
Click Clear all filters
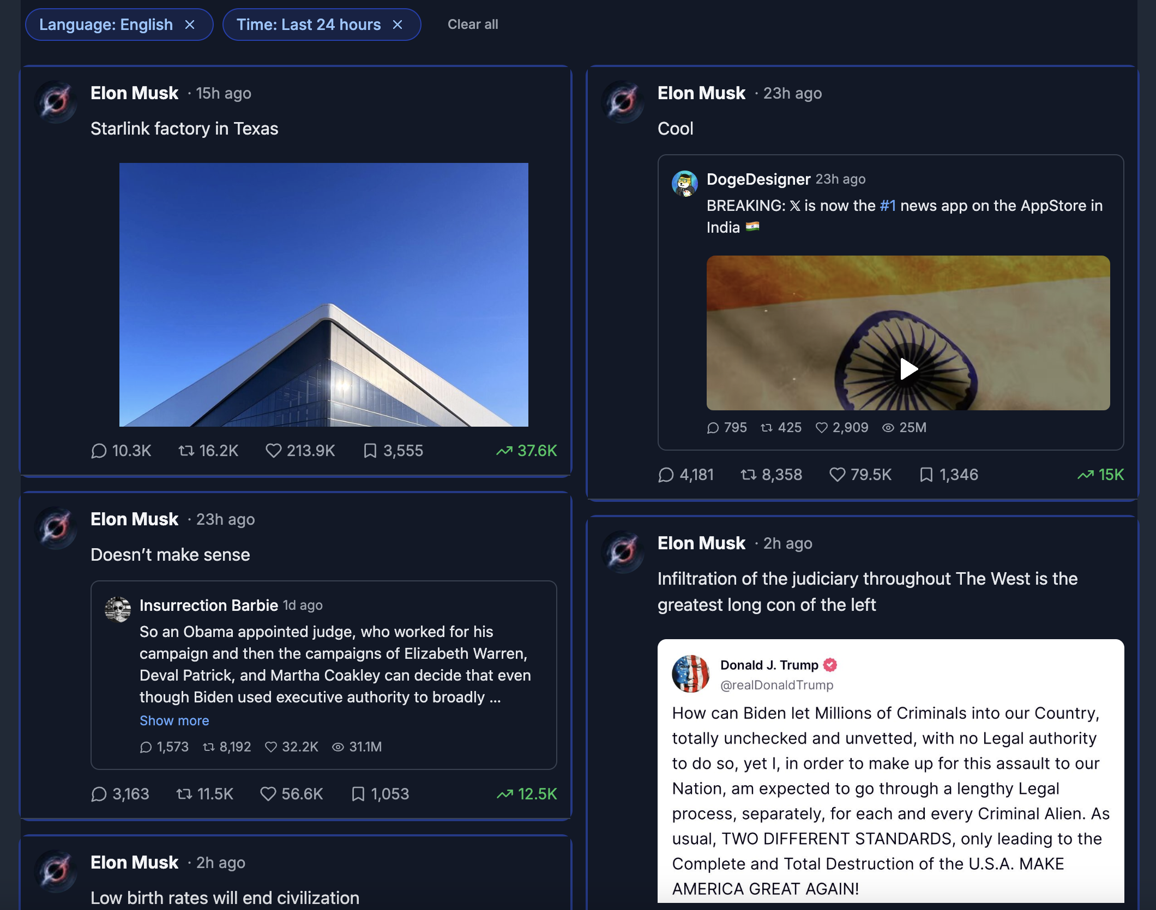pyautogui.click(x=473, y=25)
